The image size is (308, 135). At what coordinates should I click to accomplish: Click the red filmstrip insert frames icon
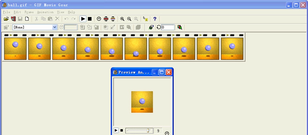point(13,19)
